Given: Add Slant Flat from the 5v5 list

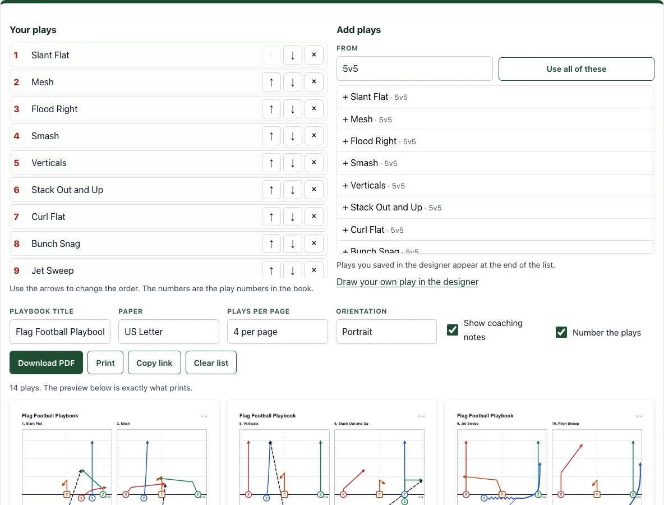Looking at the screenshot, I should pyautogui.click(x=495, y=97).
